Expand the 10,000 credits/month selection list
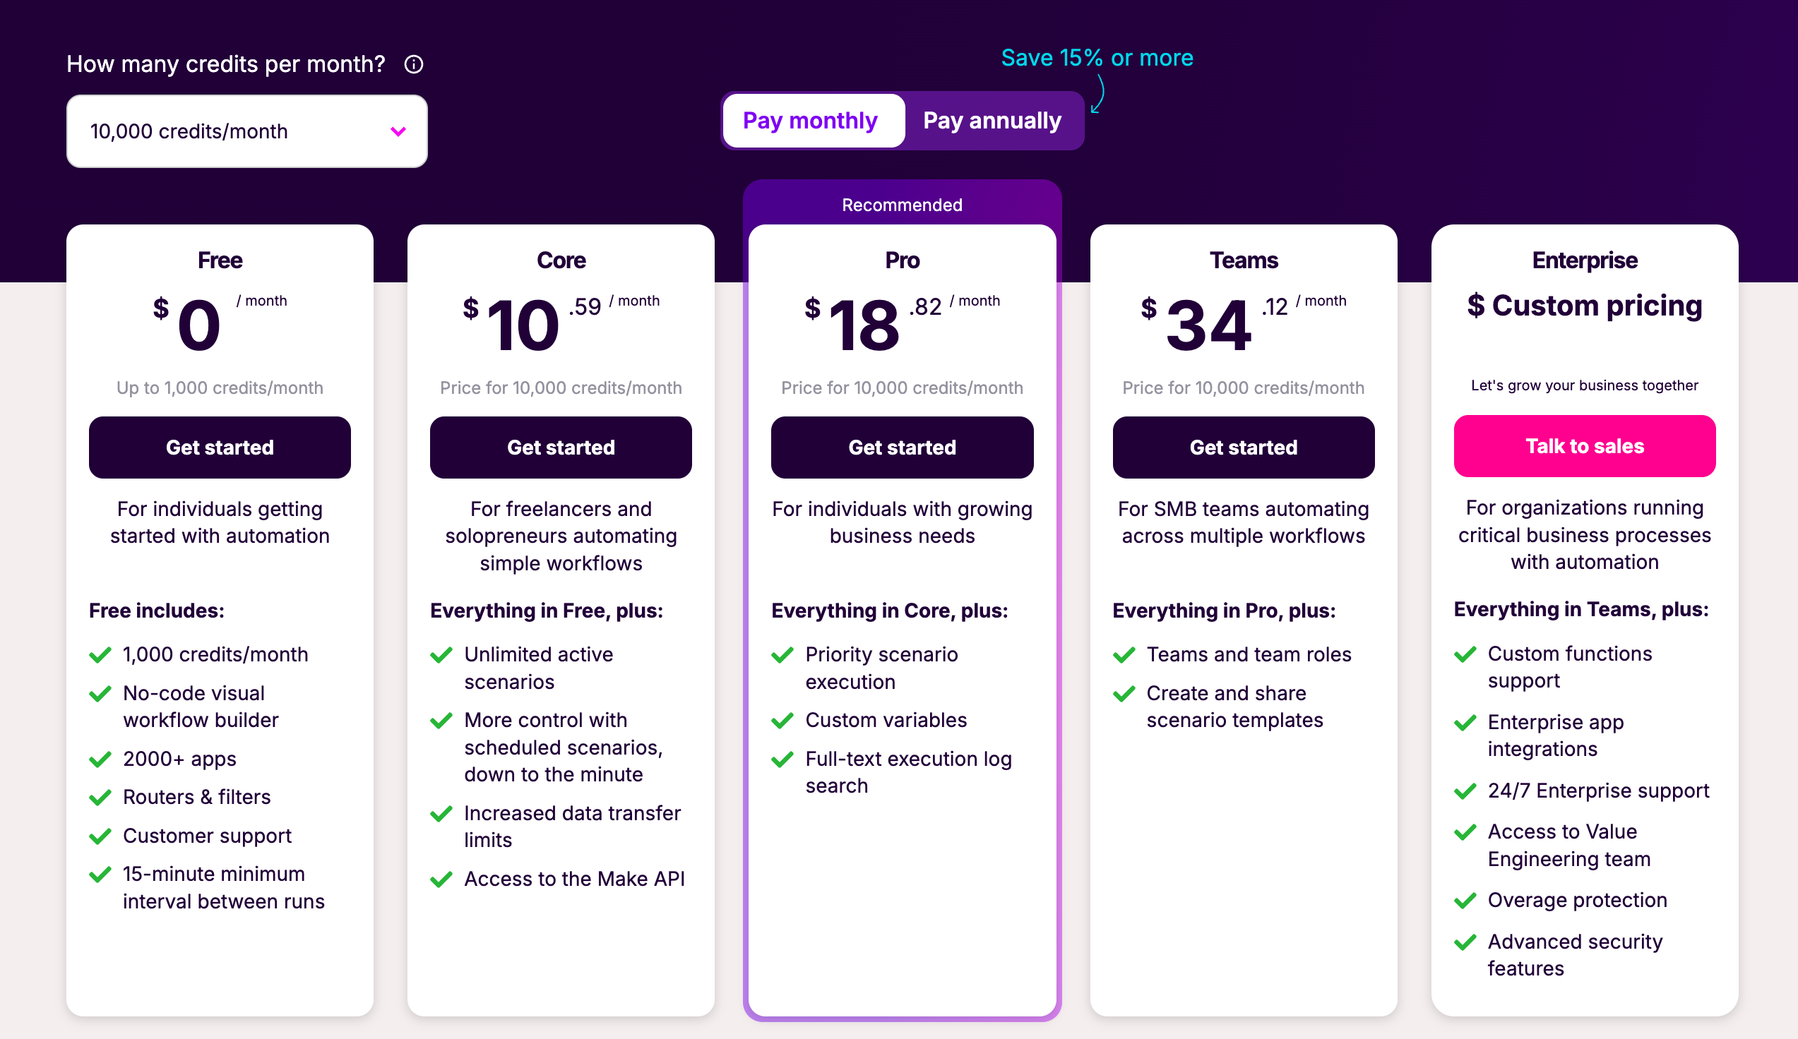The width and height of the screenshot is (1798, 1039). 246,131
